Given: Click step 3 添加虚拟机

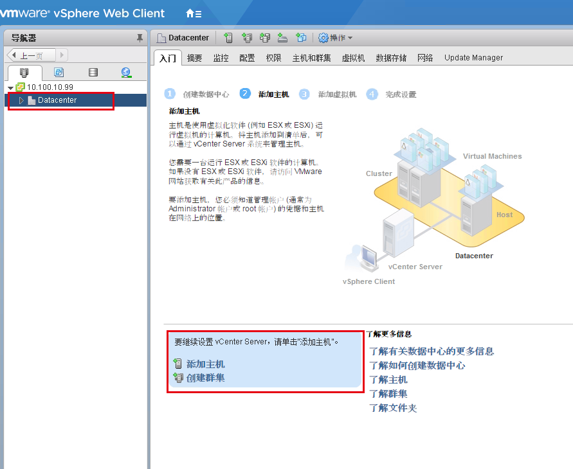Looking at the screenshot, I should click(327, 94).
